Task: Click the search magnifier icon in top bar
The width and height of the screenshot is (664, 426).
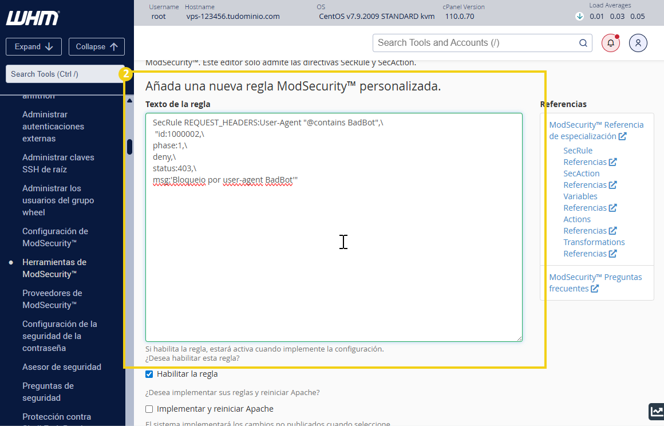Action: (x=583, y=43)
